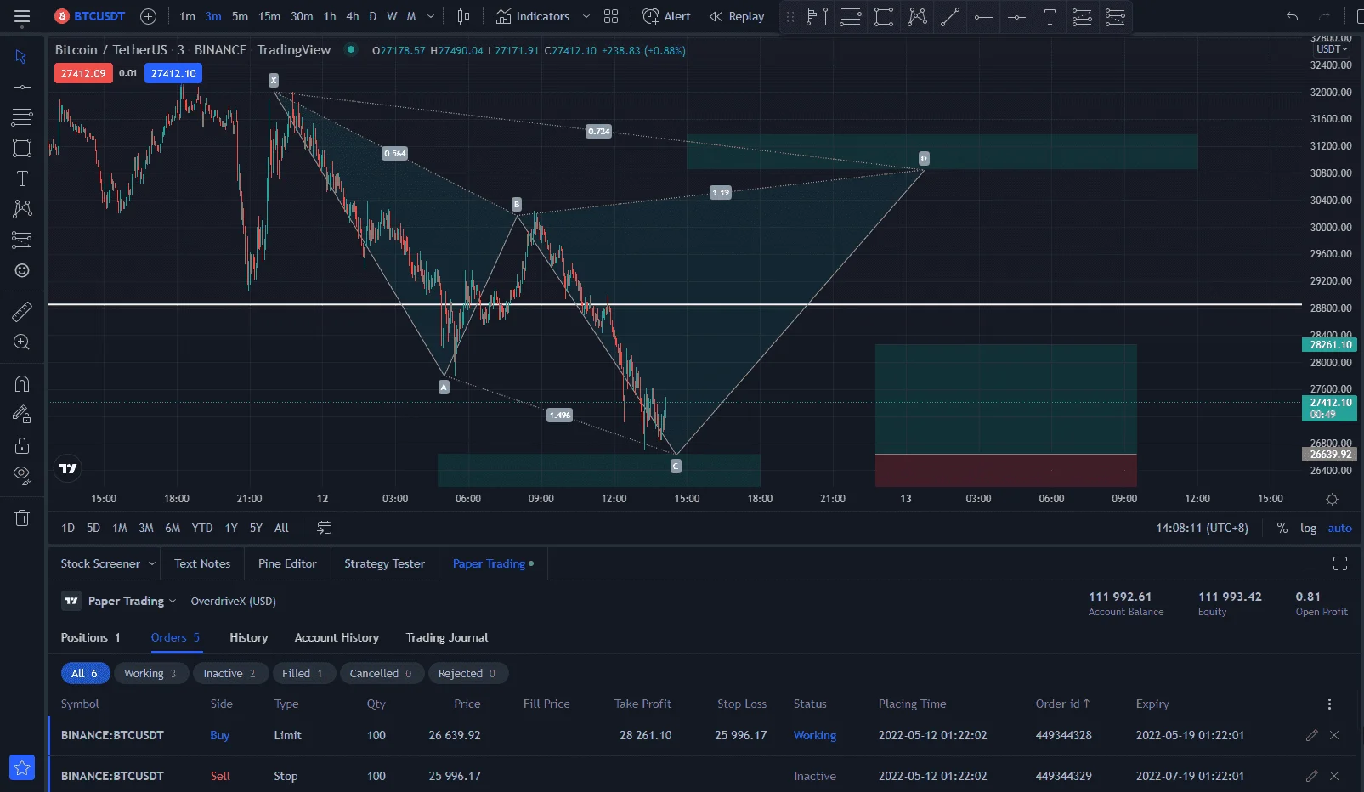The image size is (1364, 792).
Task: Click the Alert button
Action: (x=666, y=16)
